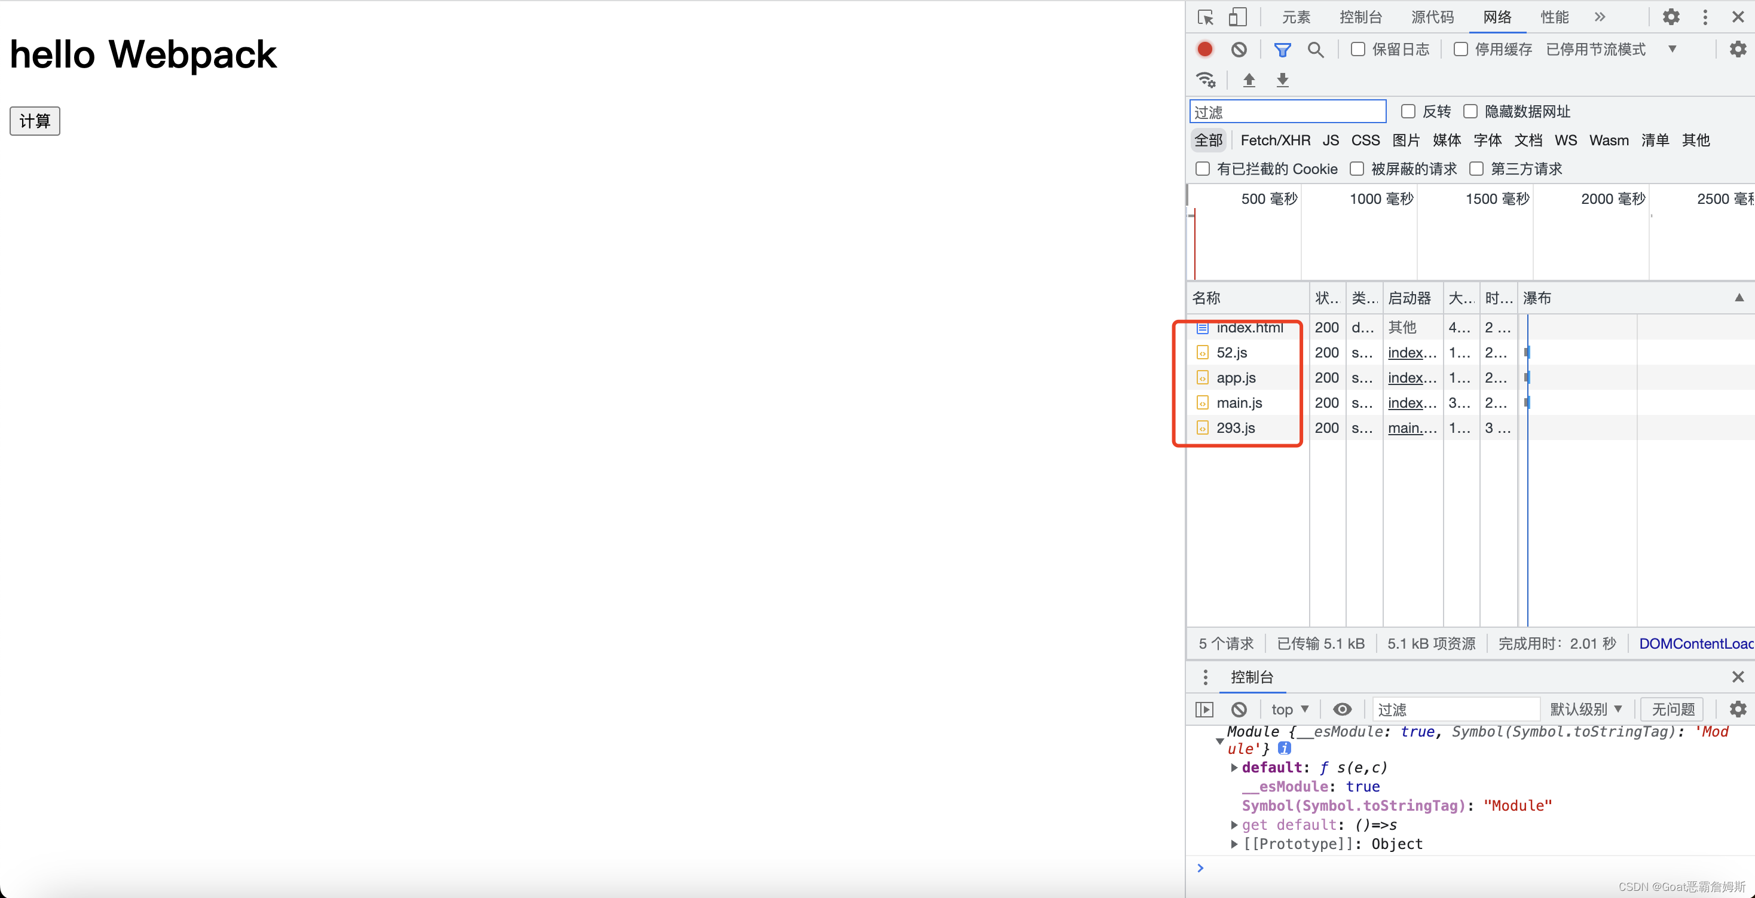The height and width of the screenshot is (898, 1755).
Task: Click the info badge beside Module object
Action: tap(1284, 748)
